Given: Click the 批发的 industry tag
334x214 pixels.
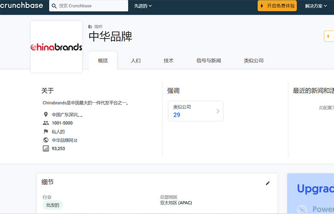Looking at the screenshot, I should [x=53, y=205].
